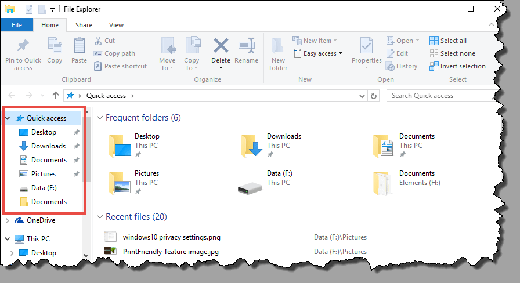Open the Open button dropdown arrow
The width and height of the screenshot is (520, 283).
point(417,41)
